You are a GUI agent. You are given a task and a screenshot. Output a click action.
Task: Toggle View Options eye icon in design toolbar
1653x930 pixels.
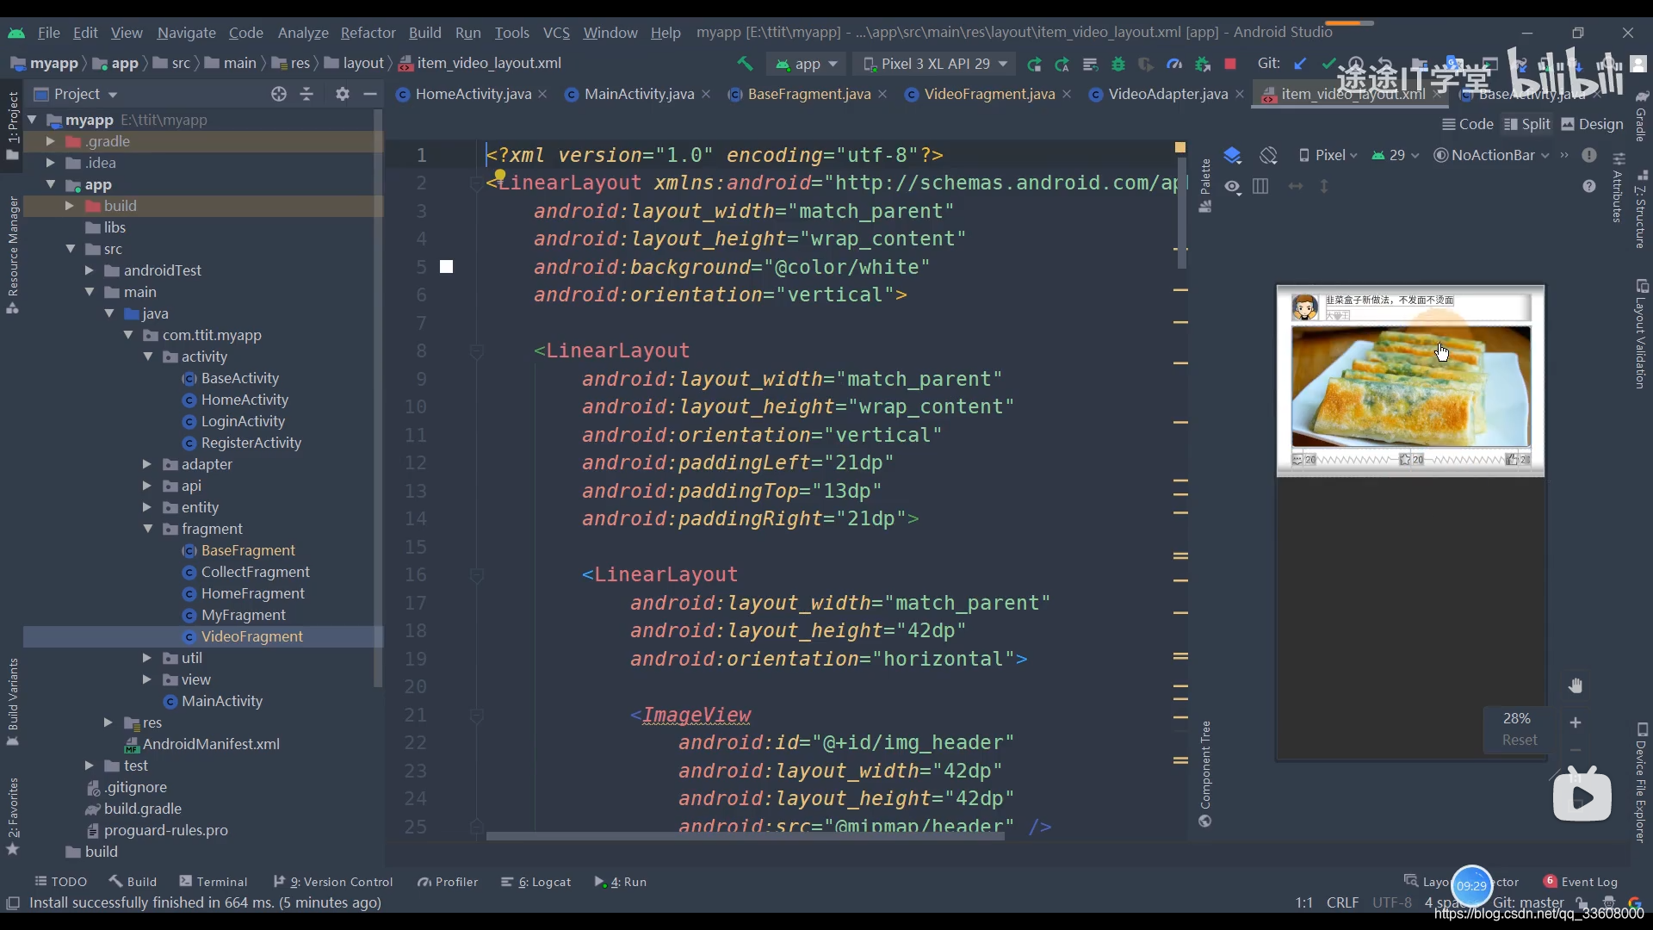click(1233, 186)
